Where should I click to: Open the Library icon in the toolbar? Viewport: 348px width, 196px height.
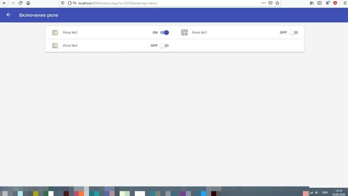[x=312, y=3]
